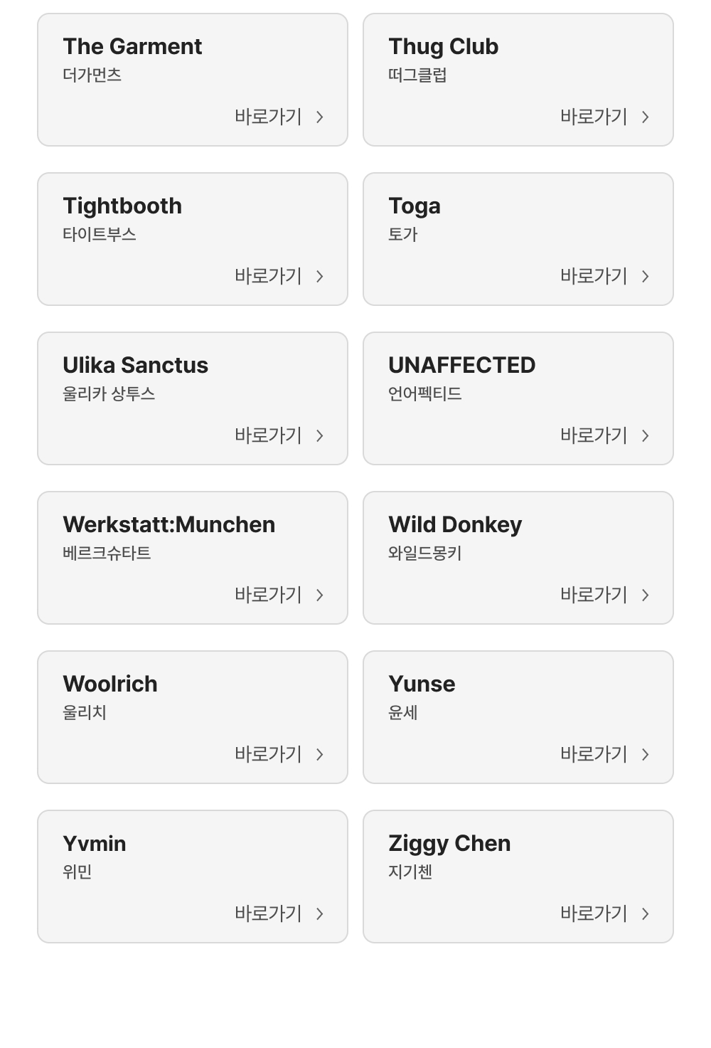This screenshot has width=711, height=1048.
Task: Click the chevron arrow on Toga card
Action: 646,276
